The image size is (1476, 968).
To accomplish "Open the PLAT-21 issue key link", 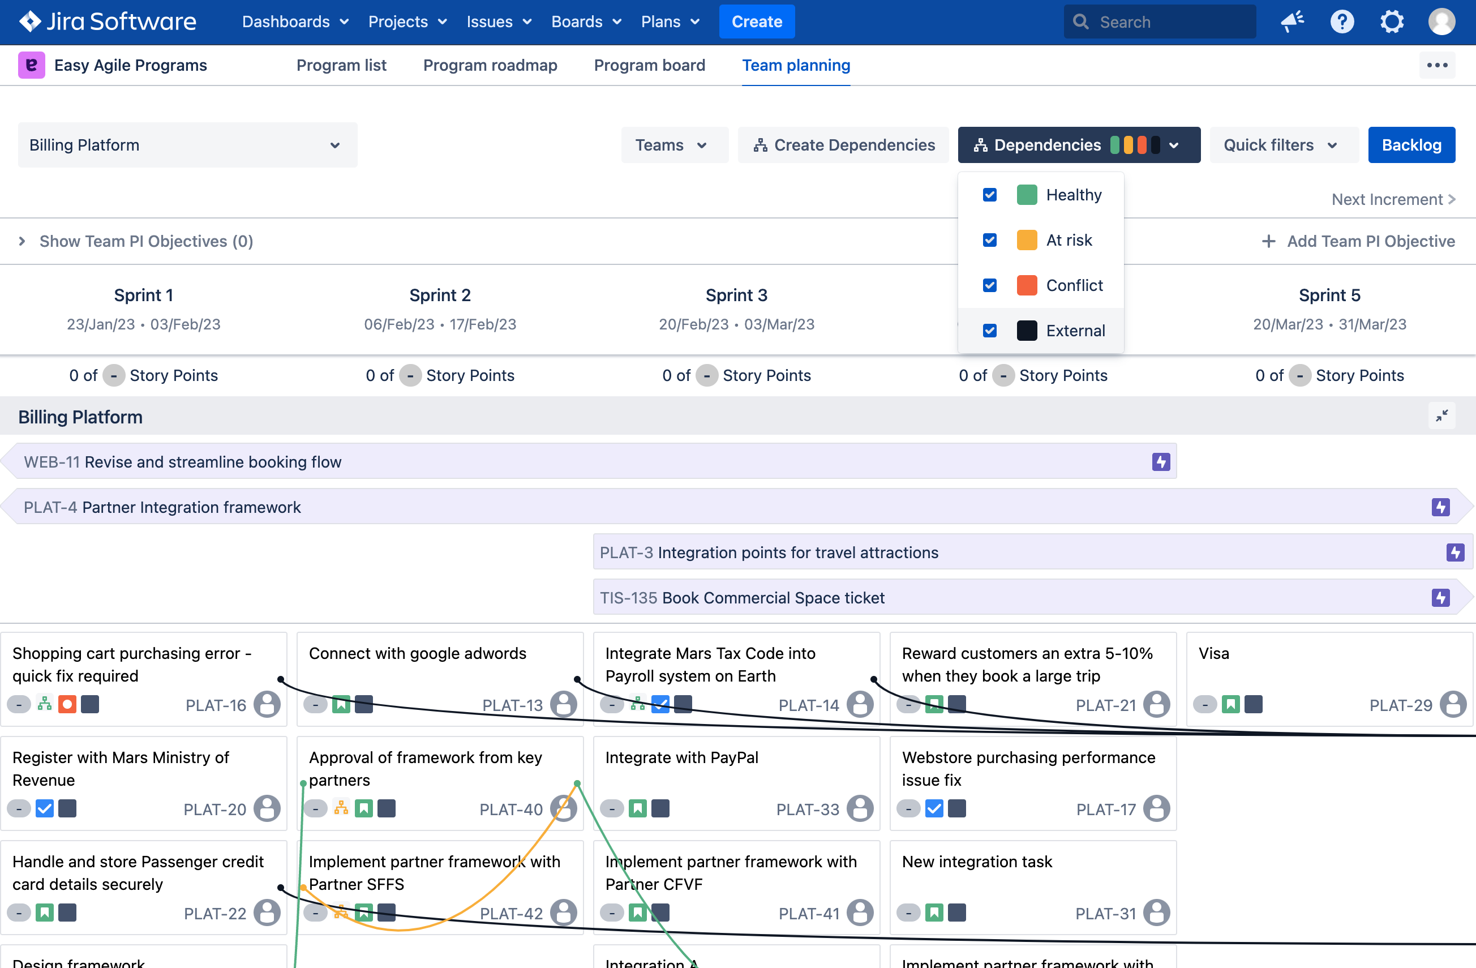I will [1106, 705].
